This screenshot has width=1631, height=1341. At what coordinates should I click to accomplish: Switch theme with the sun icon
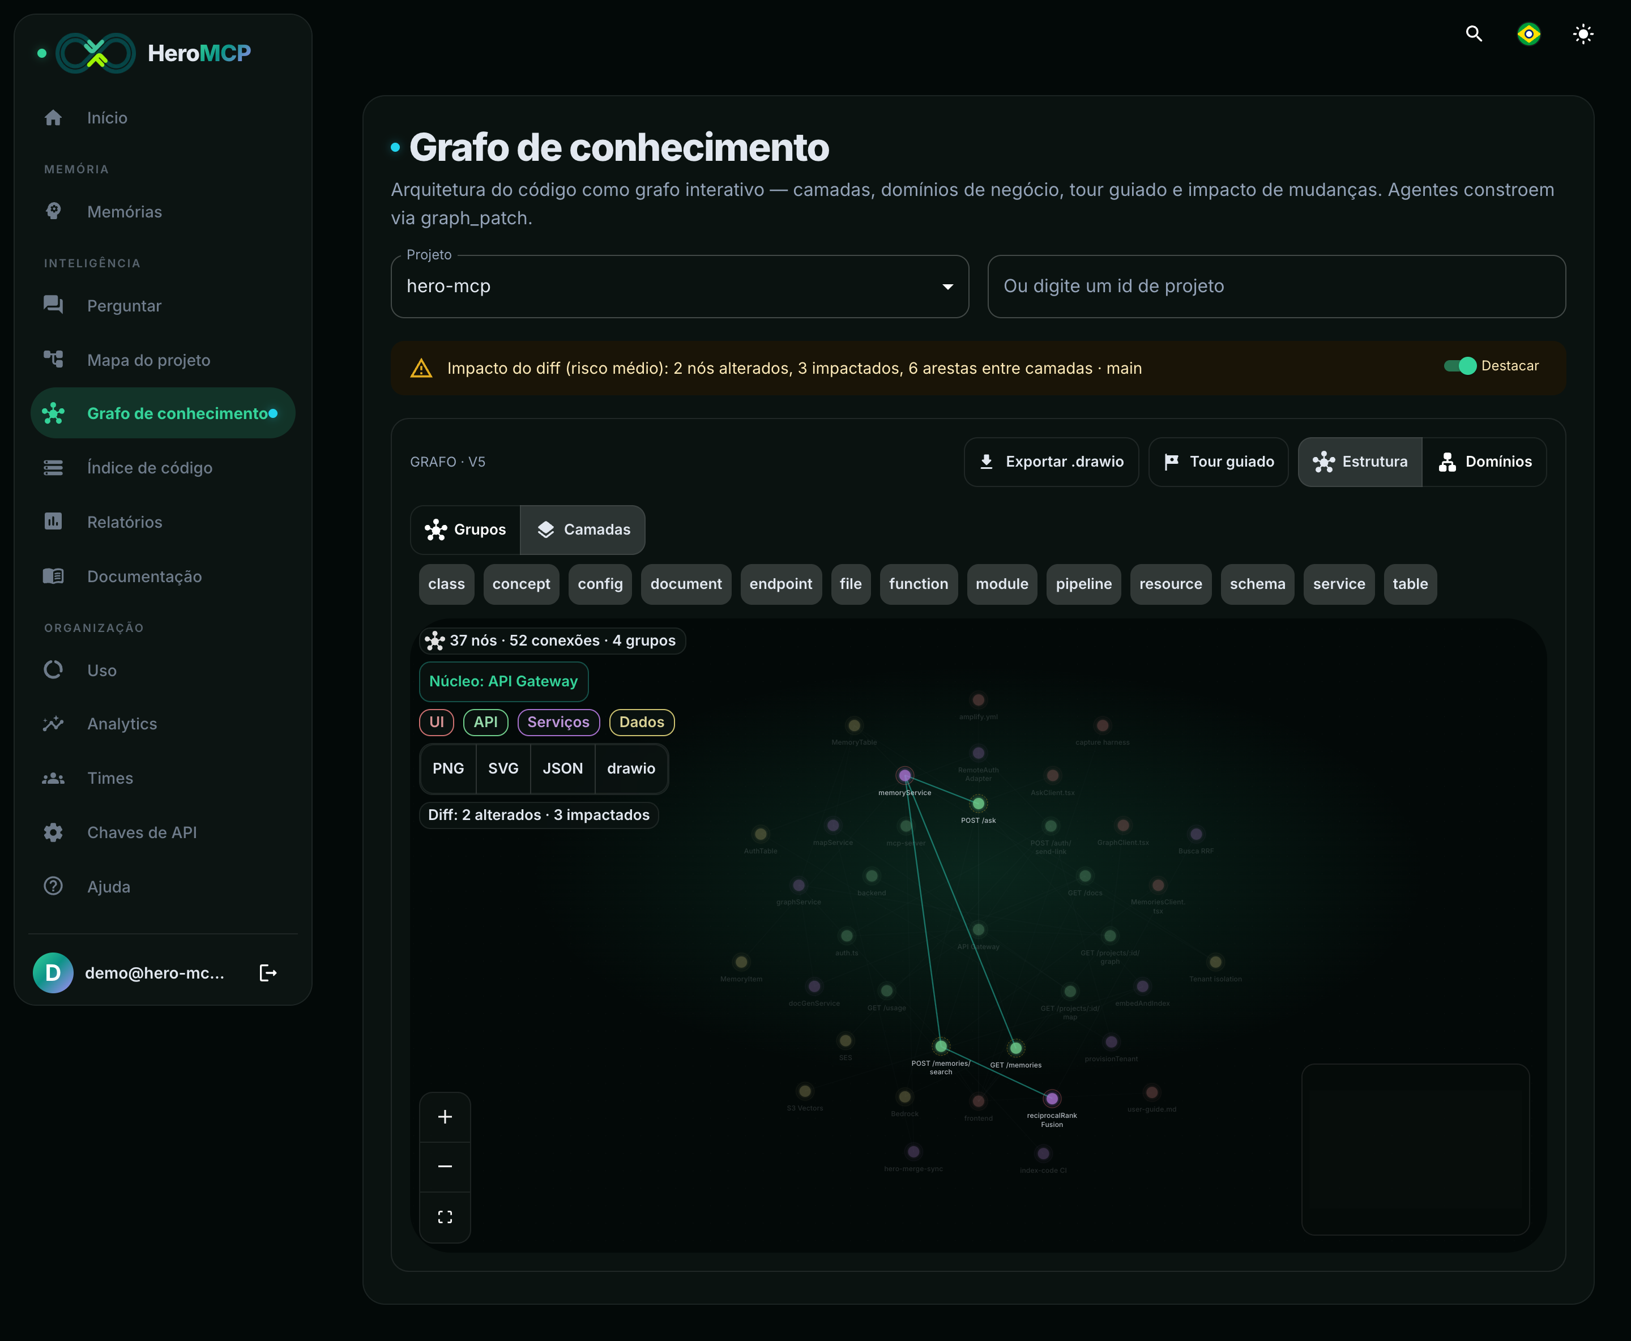click(x=1583, y=34)
